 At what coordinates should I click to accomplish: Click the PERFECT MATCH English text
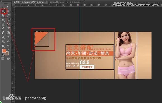pyautogui.click(x=104, y=49)
